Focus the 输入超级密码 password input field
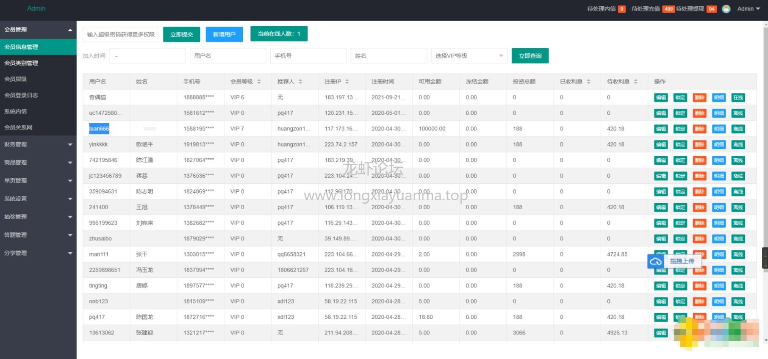768x359 pixels. [x=121, y=34]
